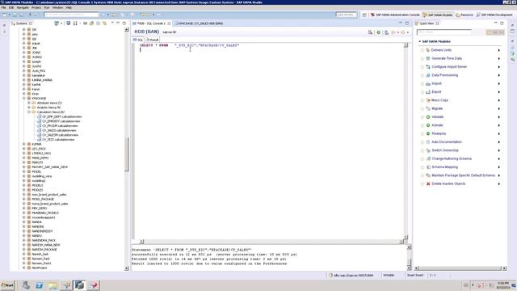Image resolution: width=517 pixels, height=291 pixels.
Task: Switch to SAP HANA Development perspective
Action: point(494,15)
